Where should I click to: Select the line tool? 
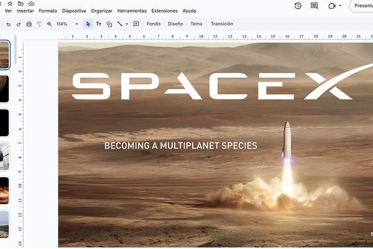[x=120, y=24]
